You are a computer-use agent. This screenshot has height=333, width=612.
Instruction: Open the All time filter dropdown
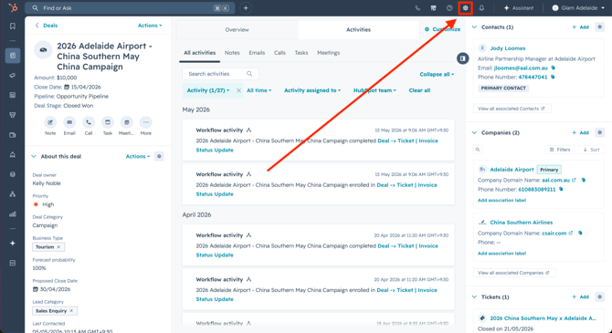(x=259, y=90)
